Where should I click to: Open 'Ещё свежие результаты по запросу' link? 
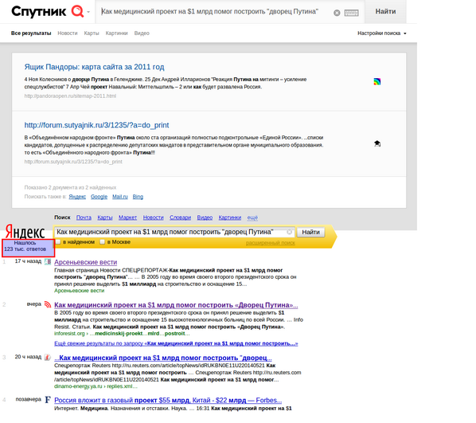click(x=176, y=343)
